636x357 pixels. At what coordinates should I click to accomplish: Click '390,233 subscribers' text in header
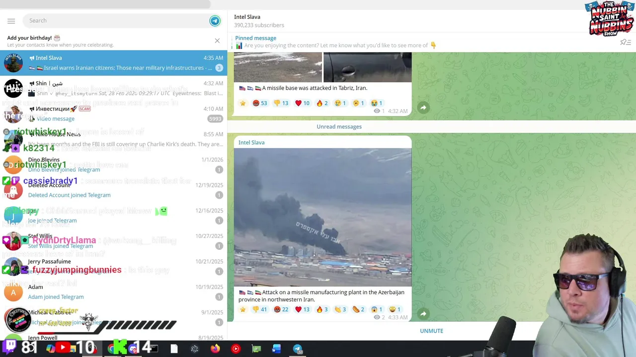259,25
